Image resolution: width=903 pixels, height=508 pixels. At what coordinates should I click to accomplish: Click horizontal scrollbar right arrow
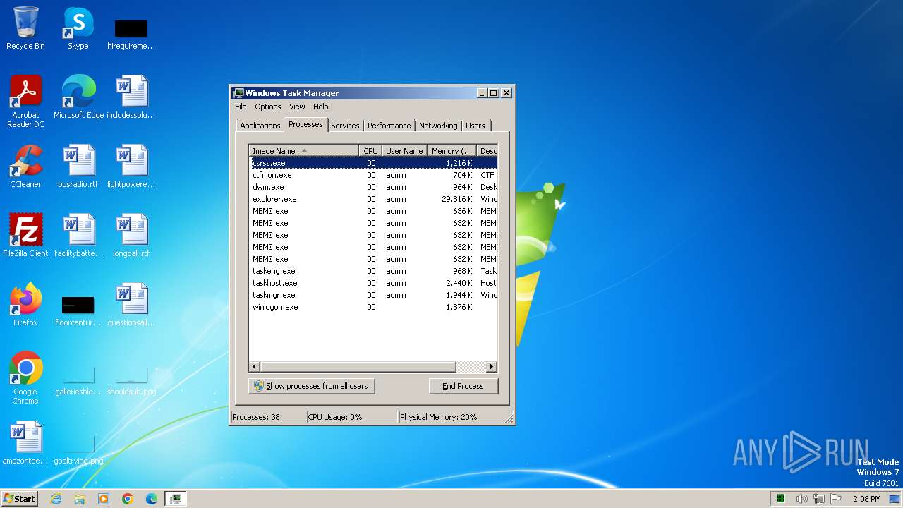pyautogui.click(x=492, y=367)
